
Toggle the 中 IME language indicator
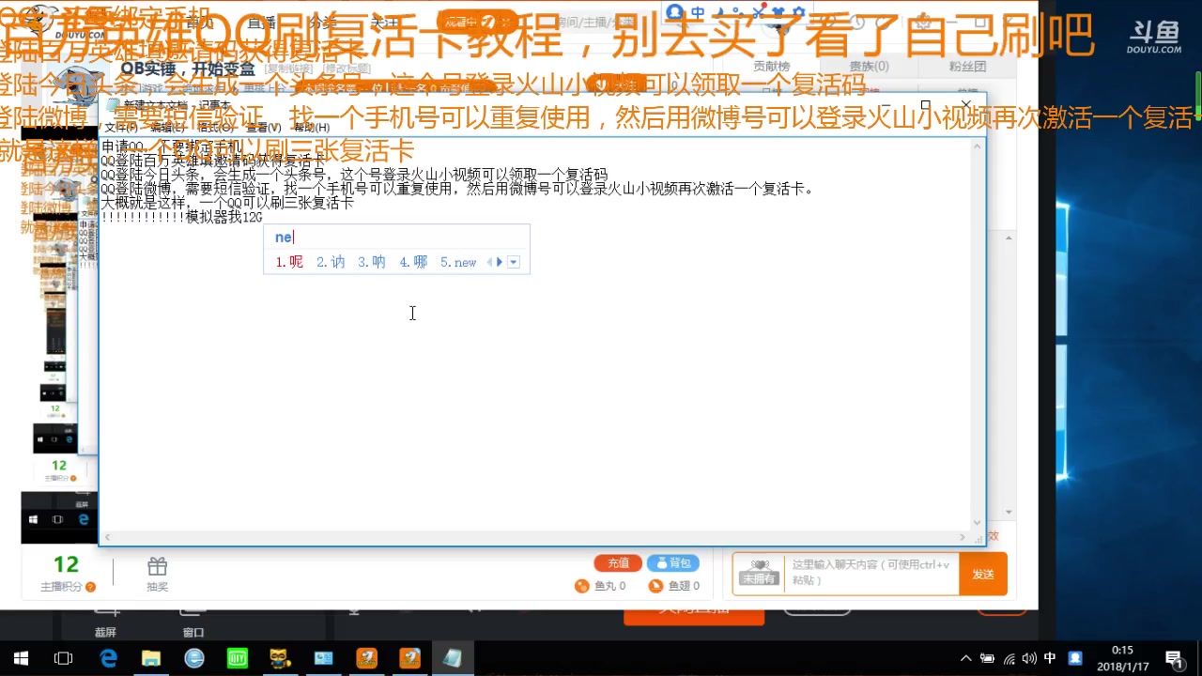click(x=1050, y=658)
